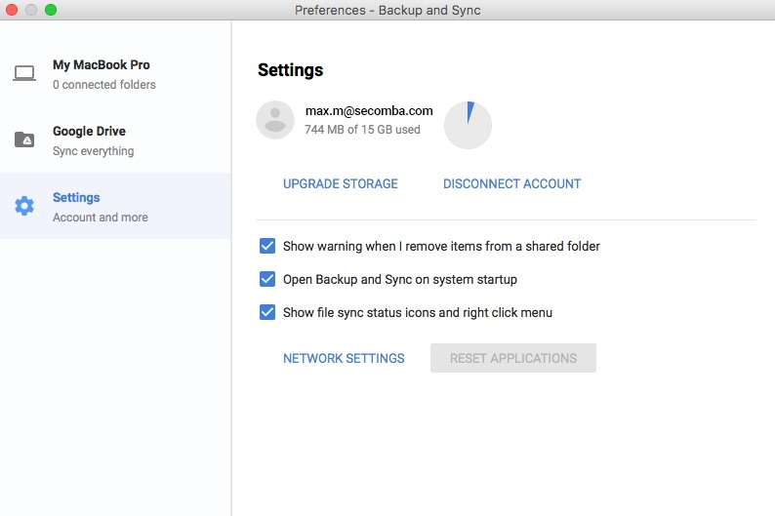Click the green zoom window button
This screenshot has height=516, width=775.
pyautogui.click(x=51, y=10)
